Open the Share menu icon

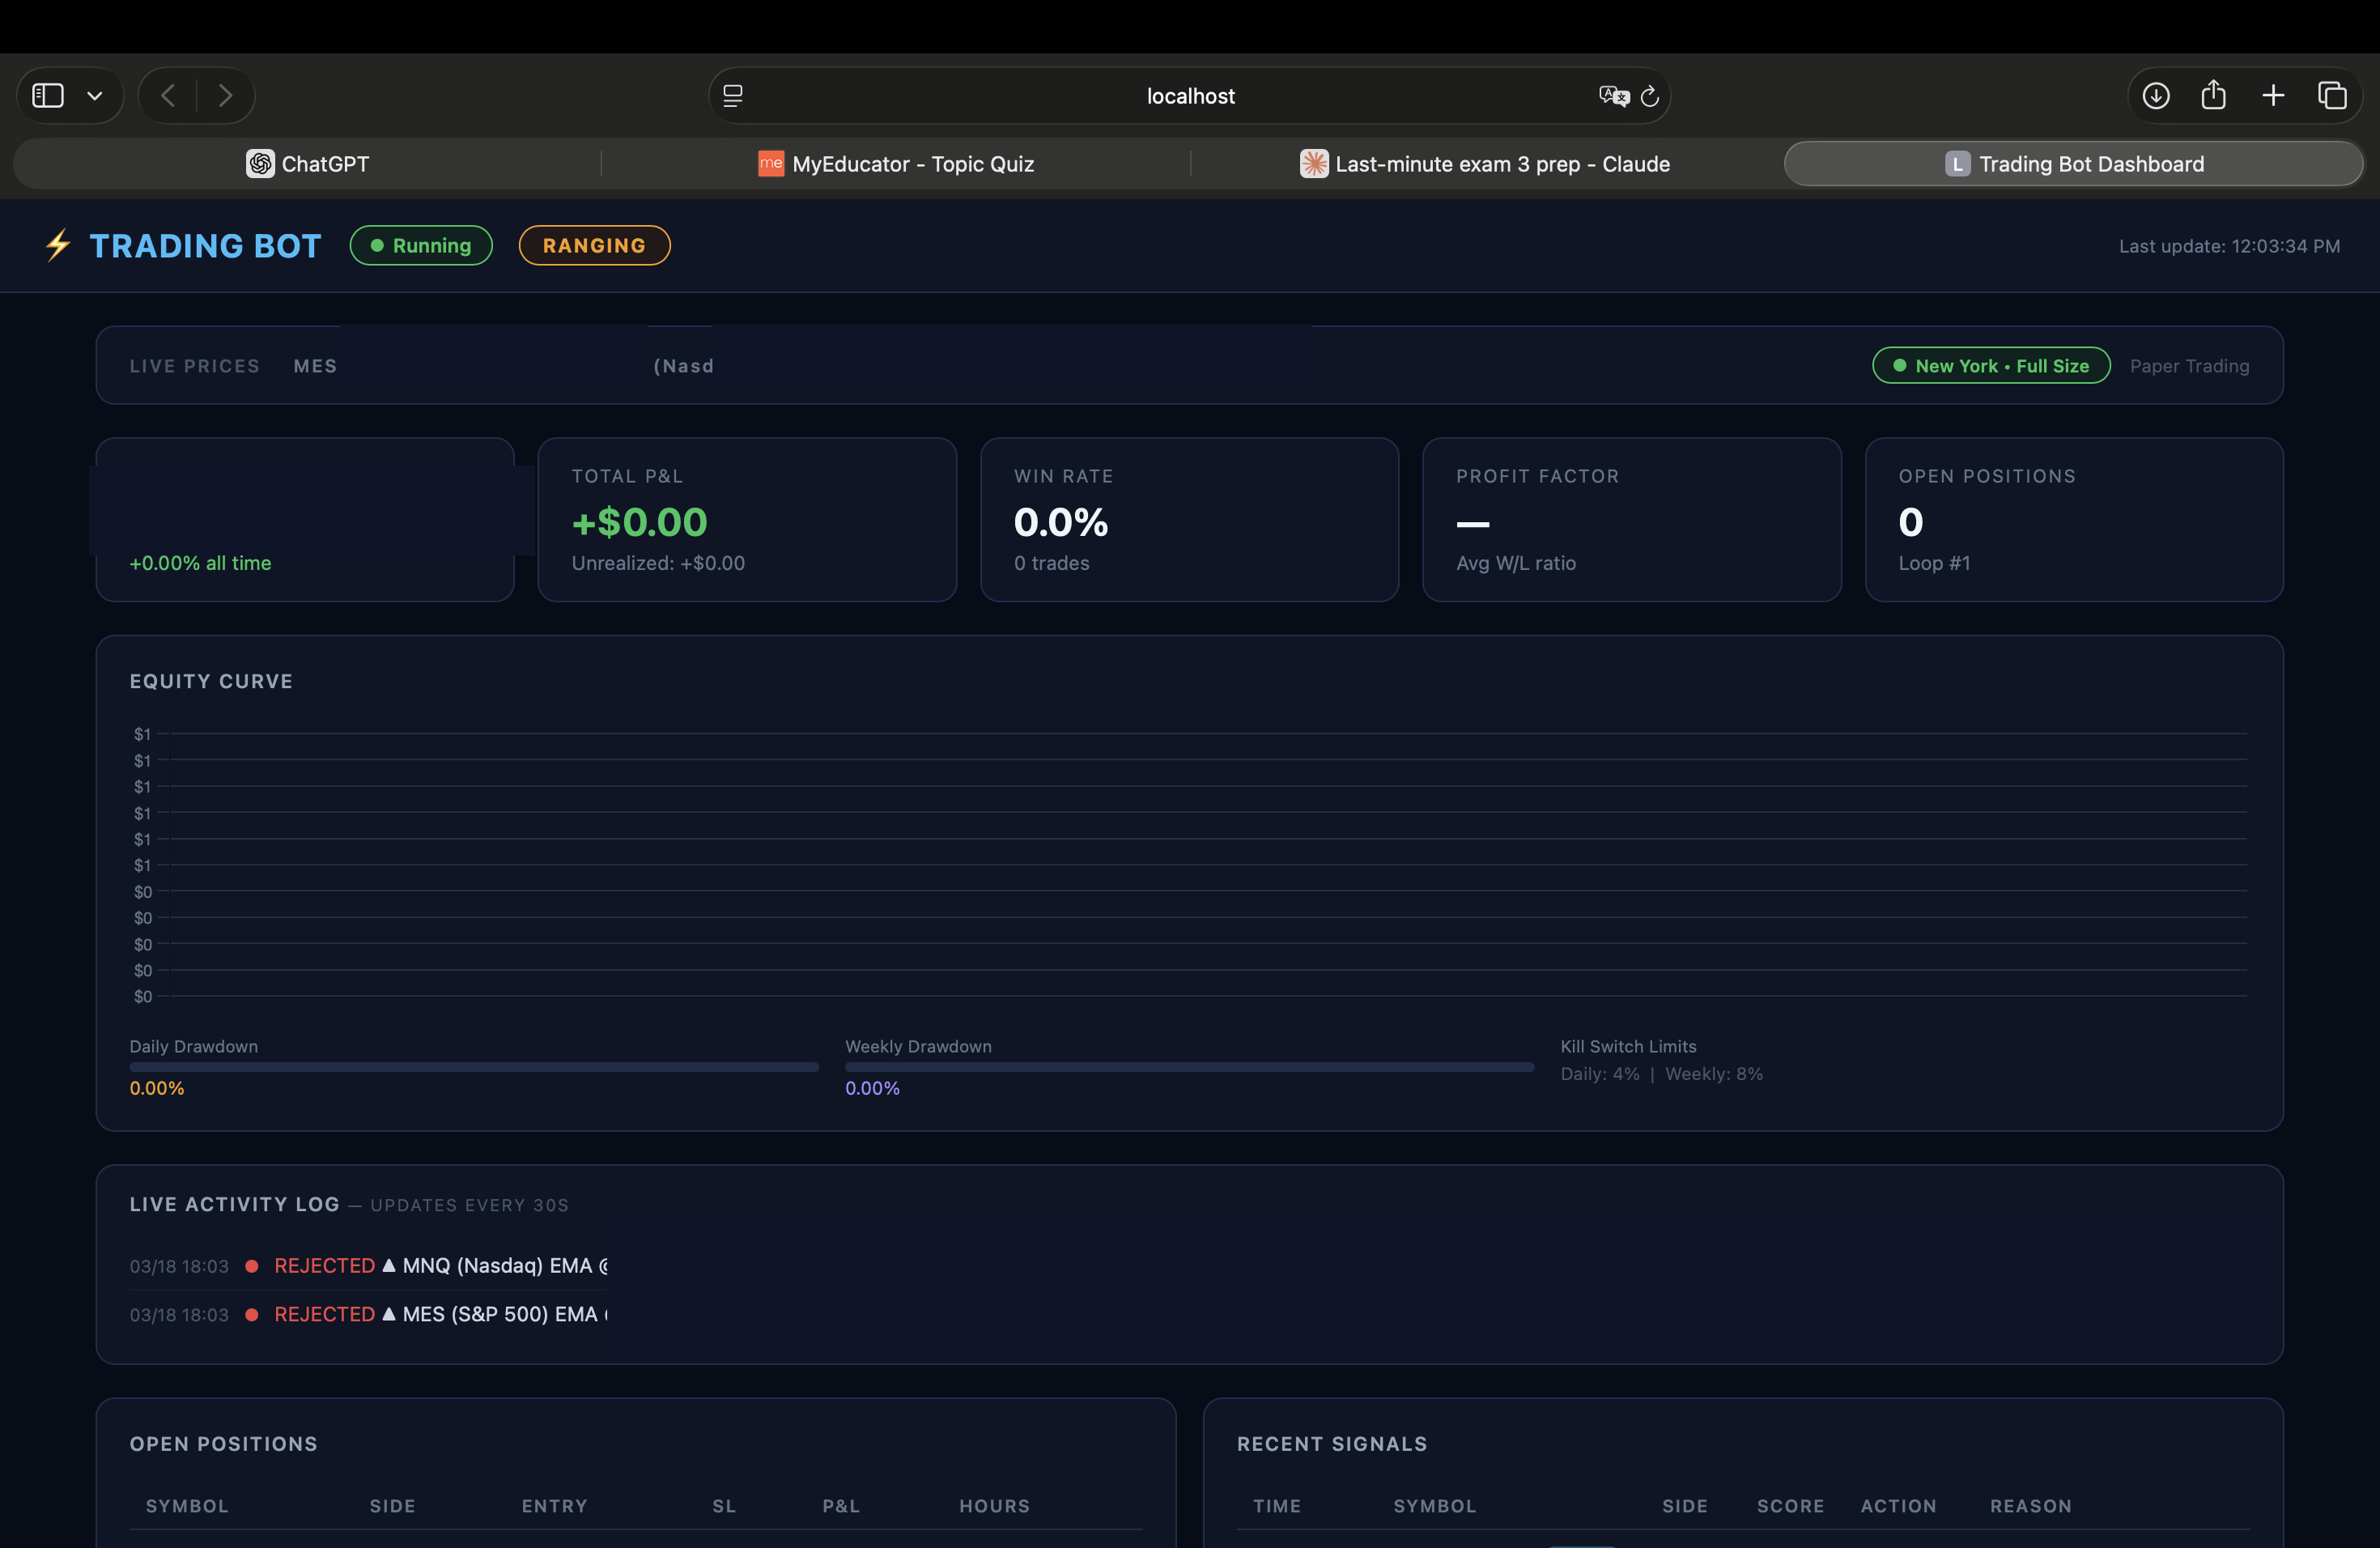[2214, 95]
